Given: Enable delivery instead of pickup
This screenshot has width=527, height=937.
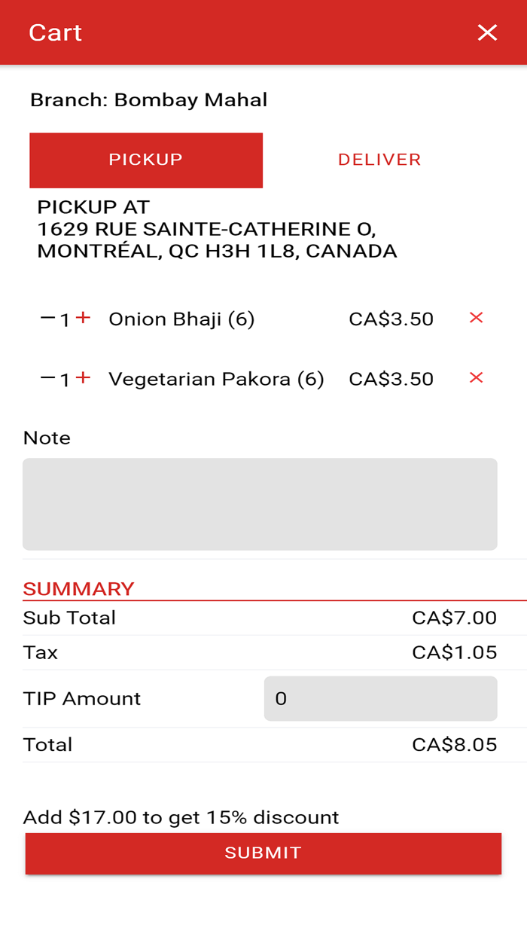Looking at the screenshot, I should coord(379,160).
